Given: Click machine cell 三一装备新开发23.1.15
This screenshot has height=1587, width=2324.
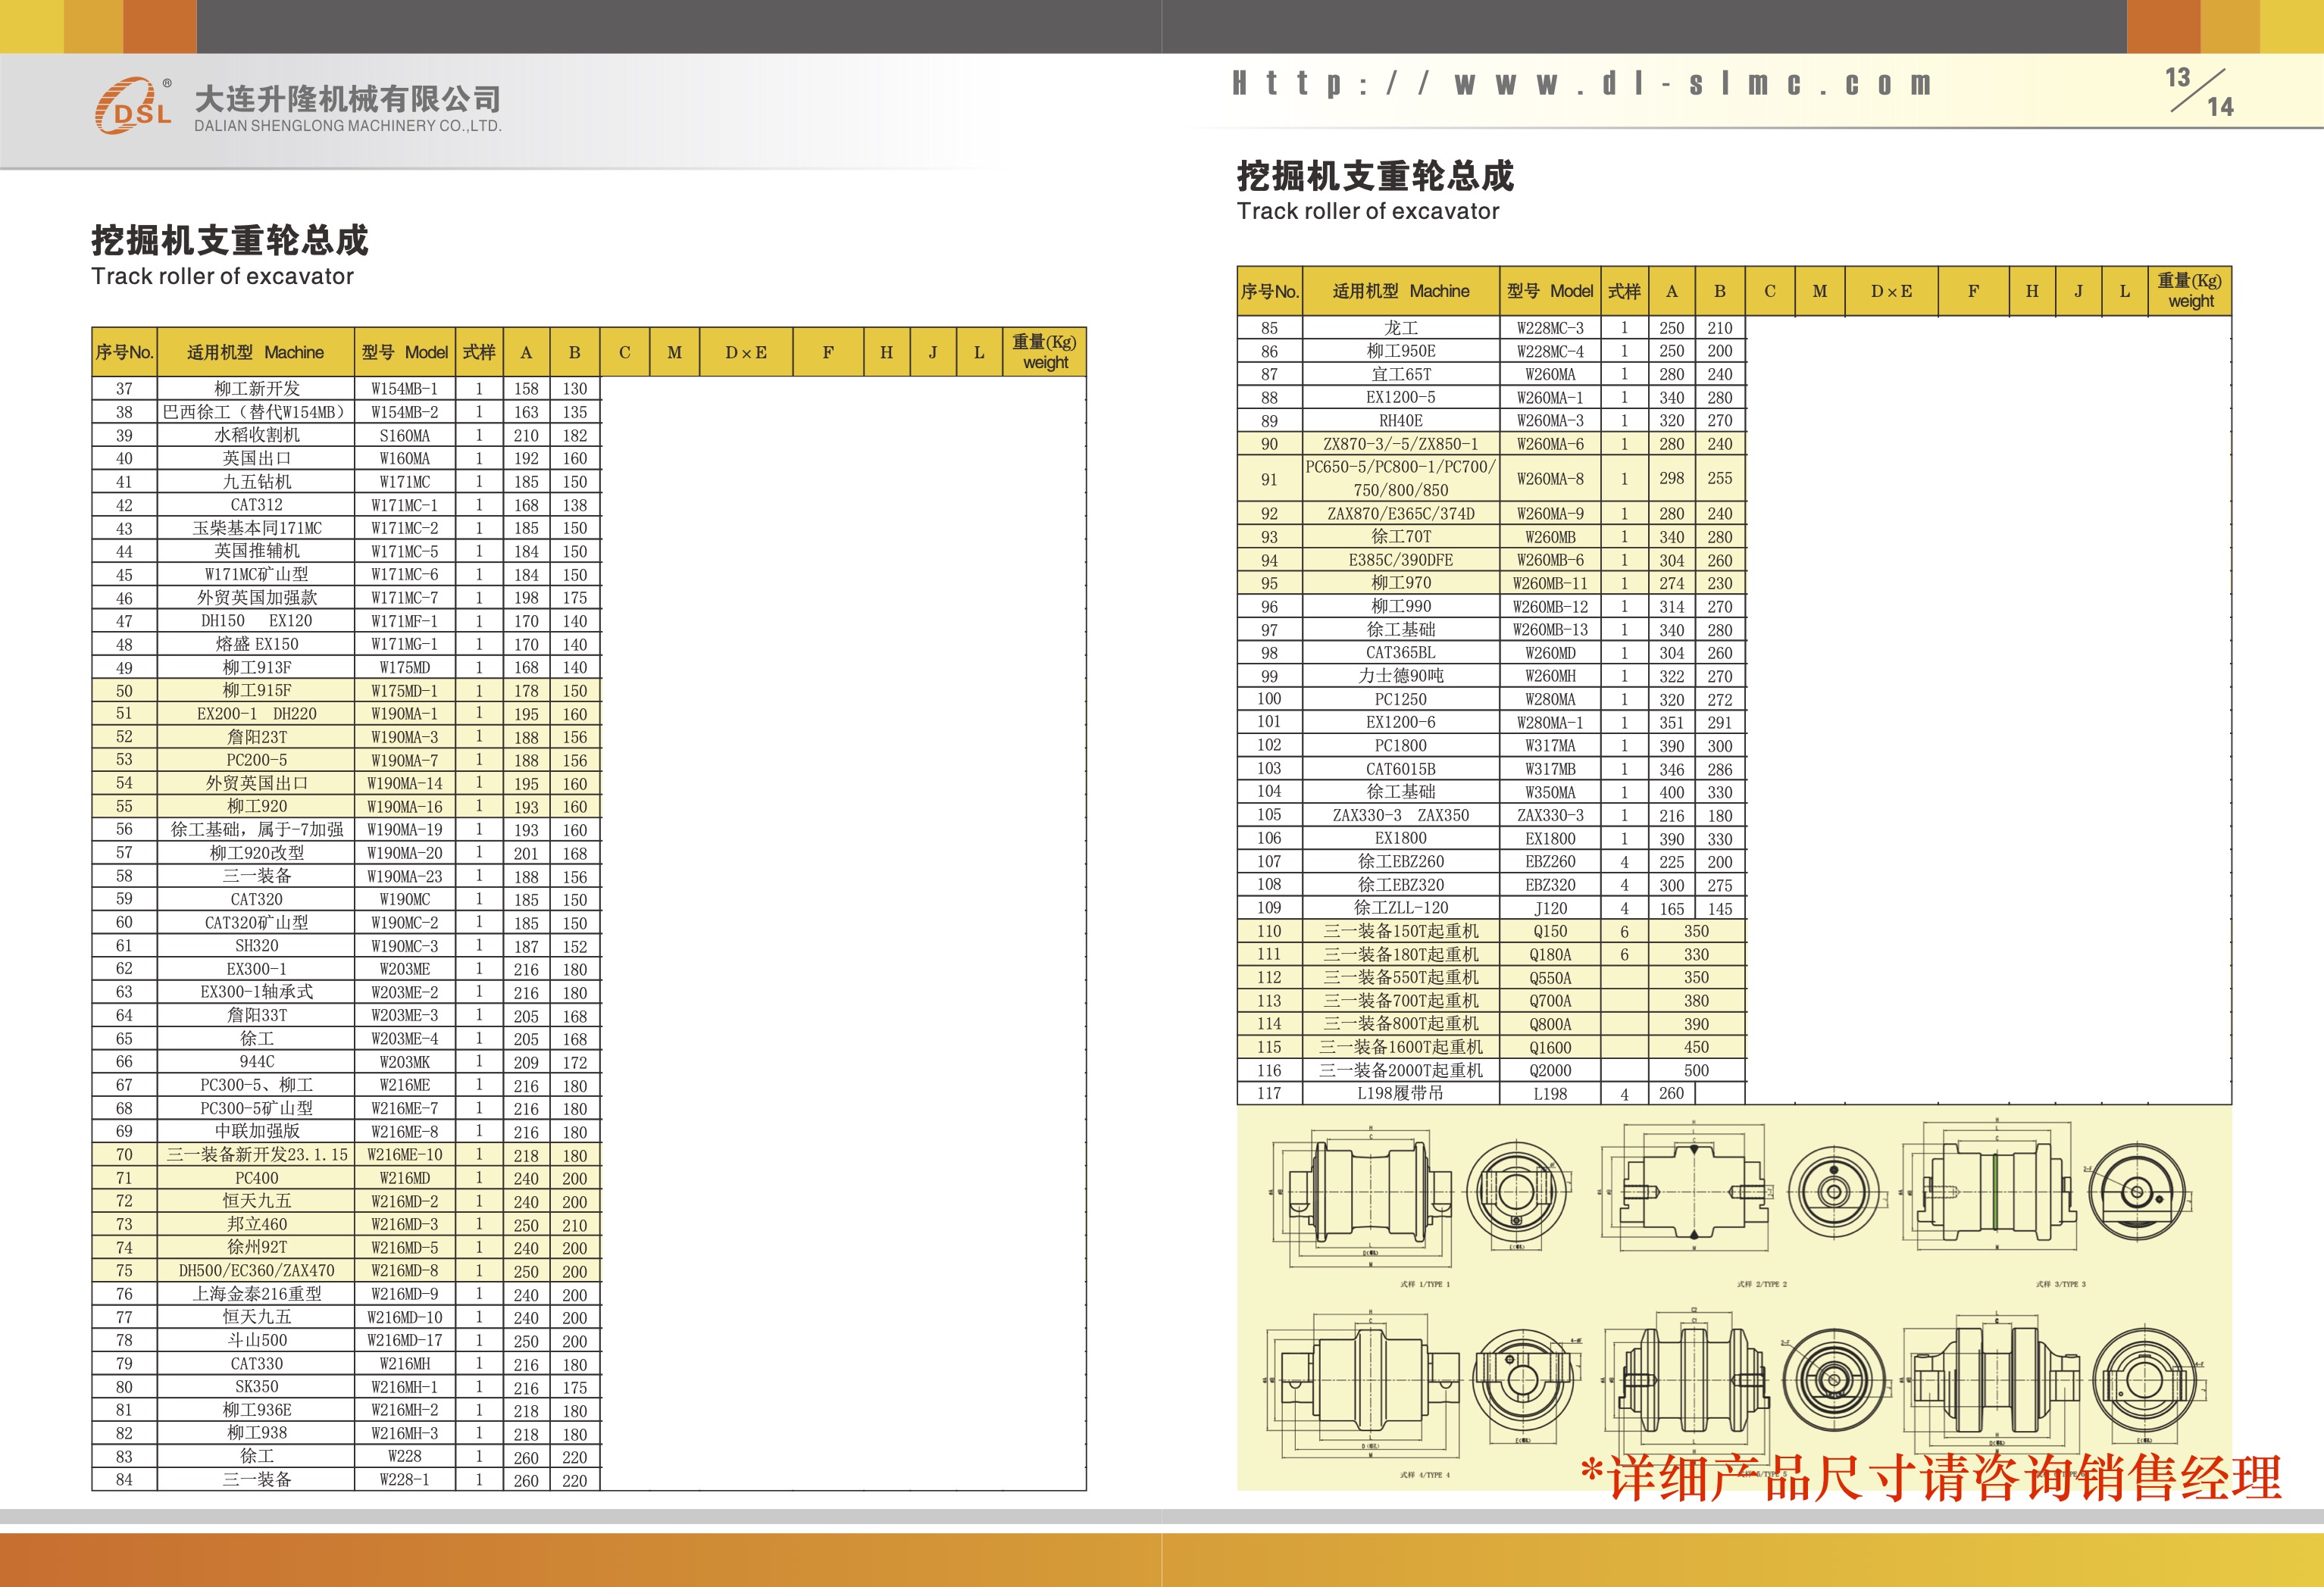Looking at the screenshot, I should 256,1154.
